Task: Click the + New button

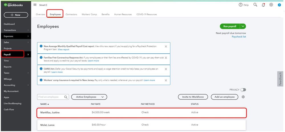Action: [16, 15]
